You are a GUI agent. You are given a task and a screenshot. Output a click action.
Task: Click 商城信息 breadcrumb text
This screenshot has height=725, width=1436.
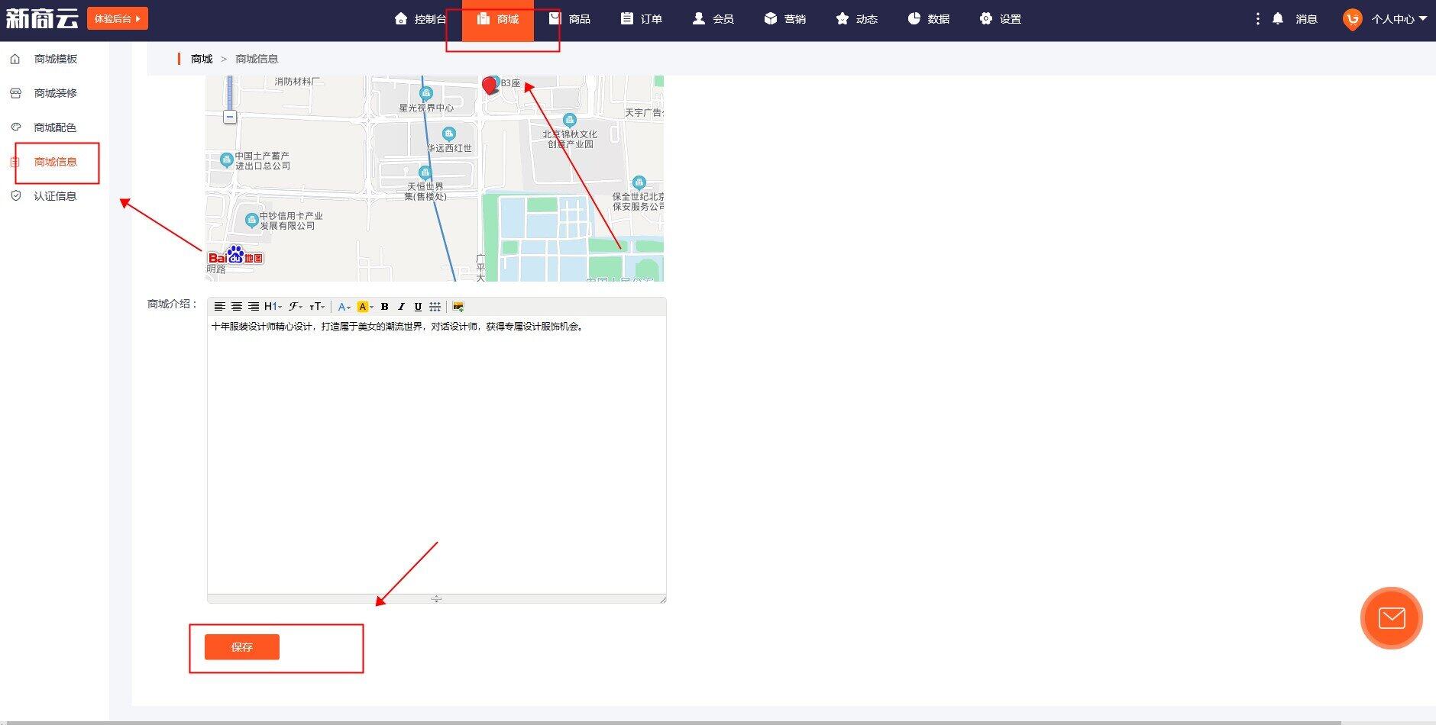coord(257,59)
